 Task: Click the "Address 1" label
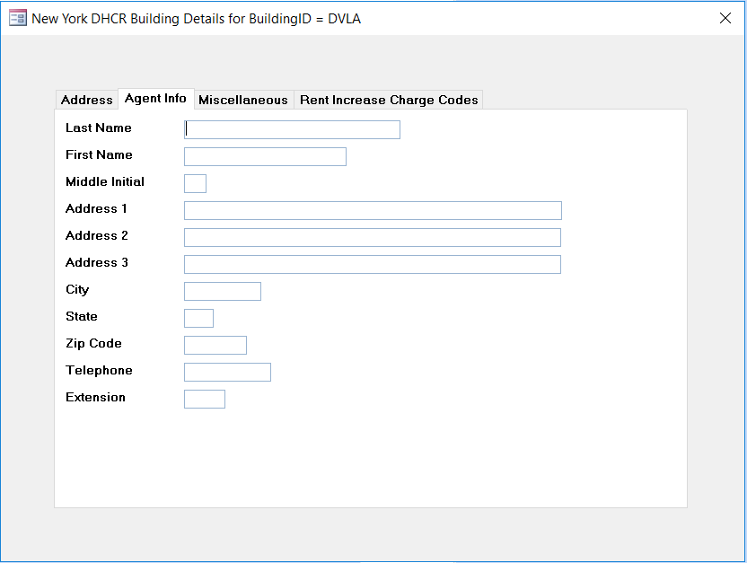[96, 208]
